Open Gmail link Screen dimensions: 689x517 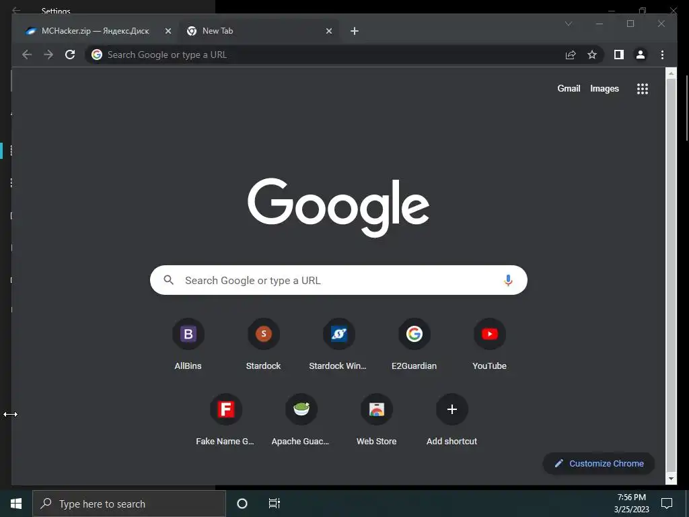pyautogui.click(x=569, y=88)
